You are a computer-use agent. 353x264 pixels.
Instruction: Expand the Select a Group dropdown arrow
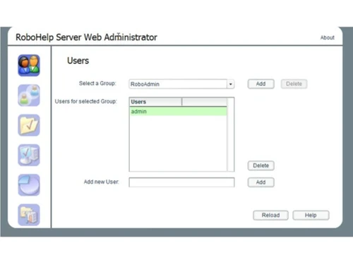(x=231, y=84)
